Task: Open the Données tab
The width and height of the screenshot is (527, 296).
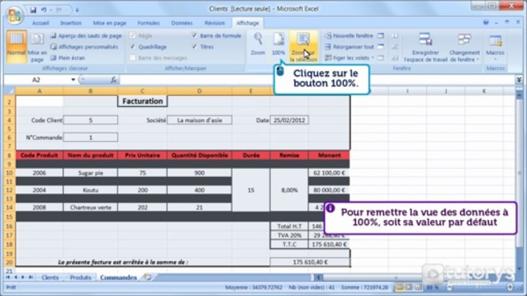Action: (182, 23)
